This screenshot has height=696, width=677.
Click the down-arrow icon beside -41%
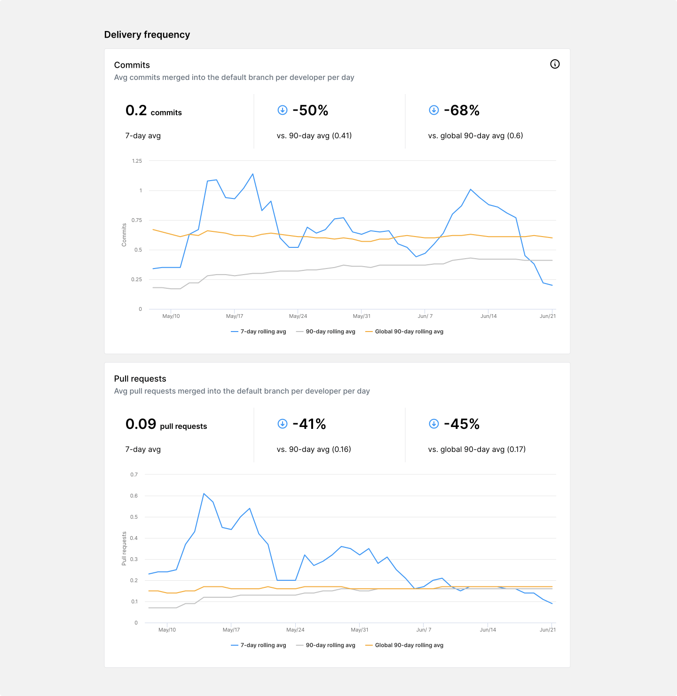(283, 424)
